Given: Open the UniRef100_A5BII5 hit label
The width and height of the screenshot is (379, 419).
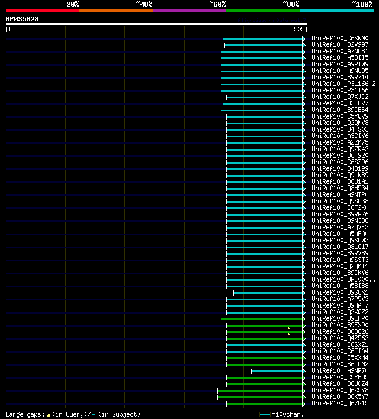Looking at the screenshot, I should click(340, 57).
